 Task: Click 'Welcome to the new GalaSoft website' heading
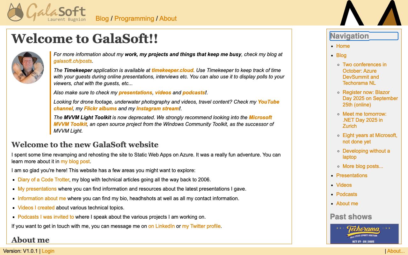[85, 144]
